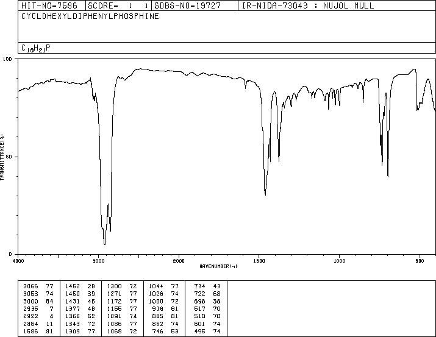Screen dimensions: 436x337
Task: Click the 500 wavenumber axis label
Action: pyautogui.click(x=420, y=261)
